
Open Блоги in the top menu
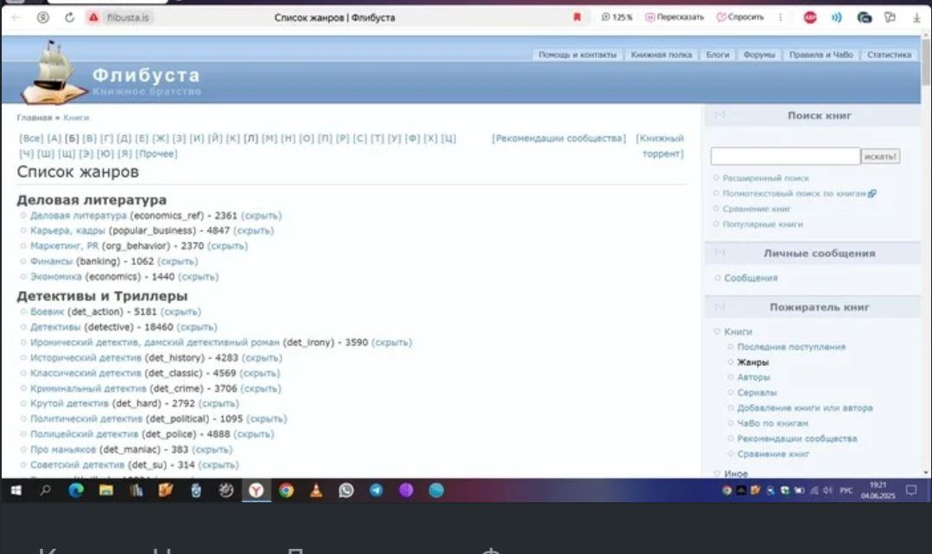(718, 54)
